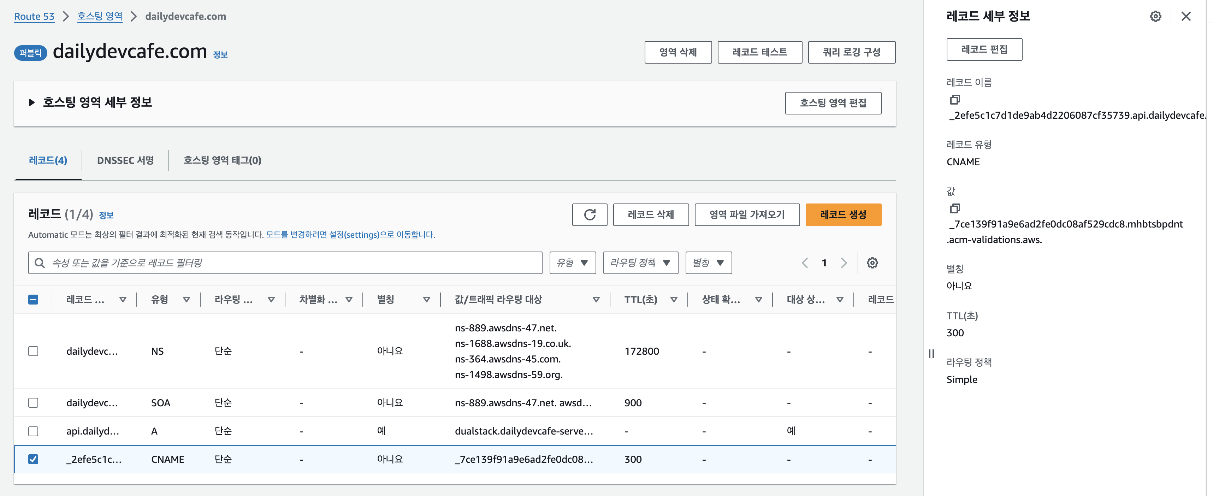
Task: Copy record name with the copy icon
Action: 954,99
